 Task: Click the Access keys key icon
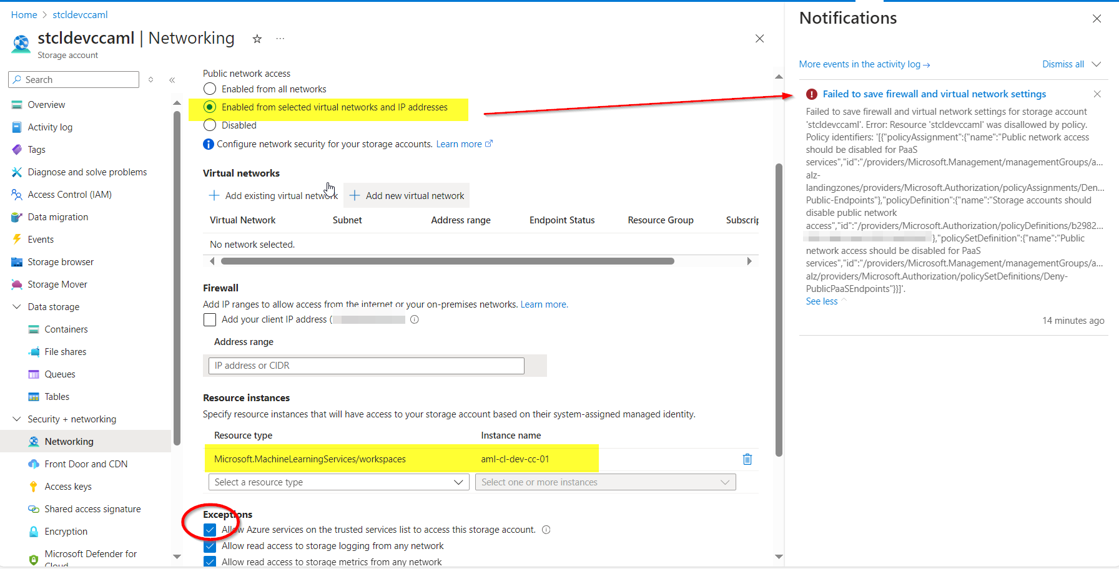coord(34,487)
